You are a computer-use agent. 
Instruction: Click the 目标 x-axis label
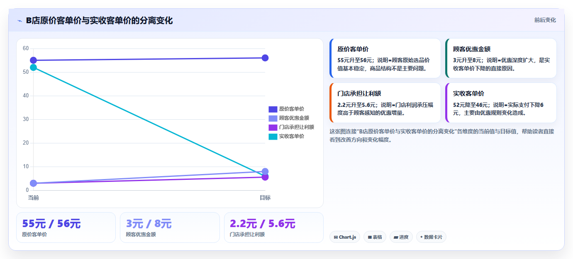pyautogui.click(x=265, y=198)
